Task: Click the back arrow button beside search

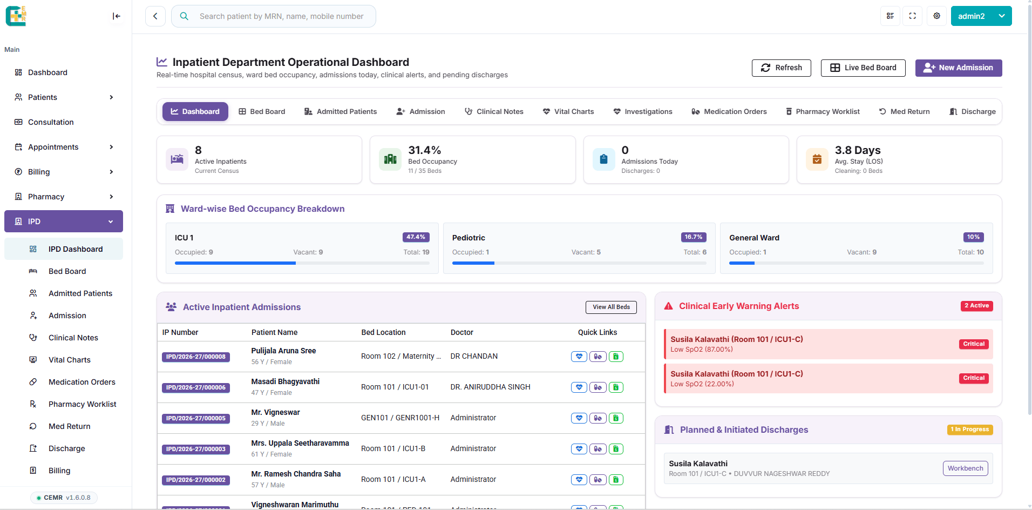Action: (x=155, y=16)
